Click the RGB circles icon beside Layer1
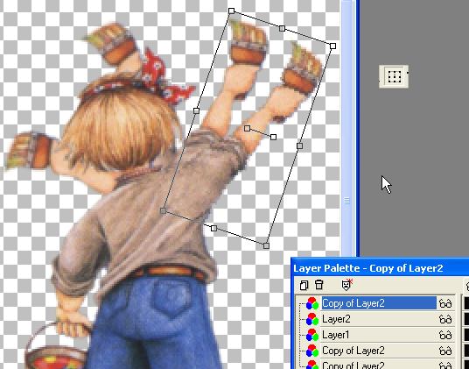Image resolution: width=469 pixels, height=369 pixels. click(312, 335)
